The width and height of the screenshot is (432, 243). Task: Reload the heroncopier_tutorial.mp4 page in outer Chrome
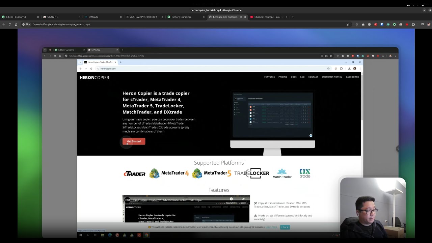tap(10, 24)
